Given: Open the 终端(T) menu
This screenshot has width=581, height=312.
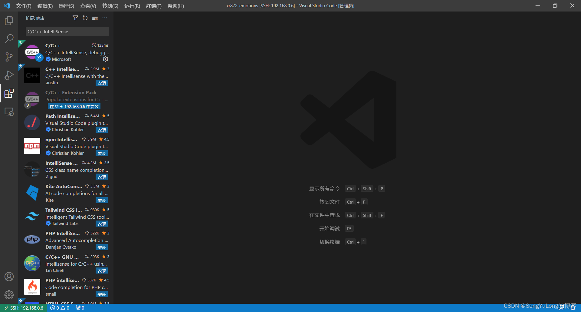Looking at the screenshot, I should click(154, 6).
